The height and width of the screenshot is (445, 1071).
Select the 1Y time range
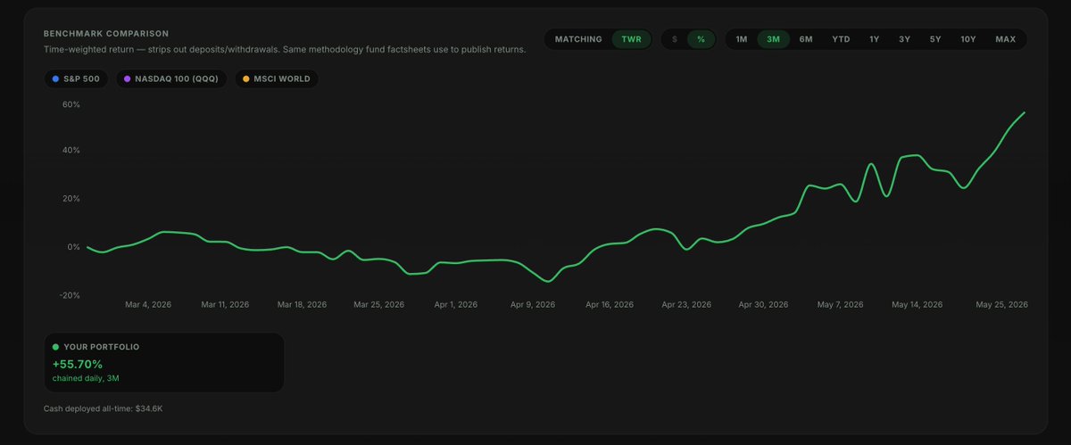tap(874, 39)
